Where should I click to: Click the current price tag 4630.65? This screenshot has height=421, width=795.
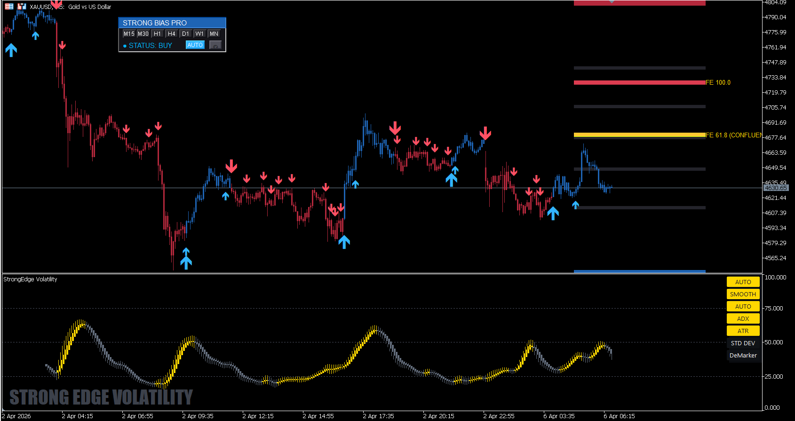775,188
